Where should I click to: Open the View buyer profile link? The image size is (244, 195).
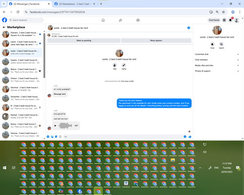pos(127,81)
